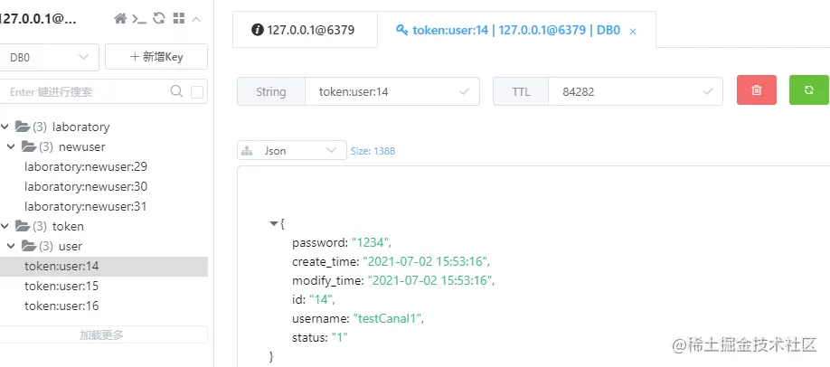Viewport: 830px width, 367px height.
Task: Open the Json view format dropdown
Action: 291,151
